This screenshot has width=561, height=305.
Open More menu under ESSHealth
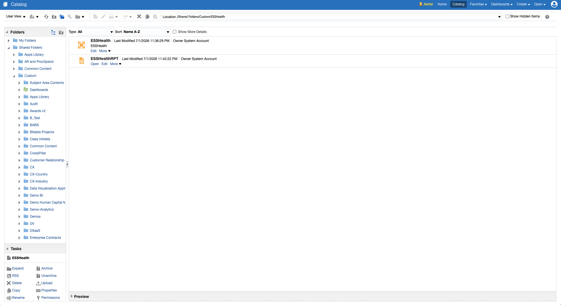pos(105,51)
